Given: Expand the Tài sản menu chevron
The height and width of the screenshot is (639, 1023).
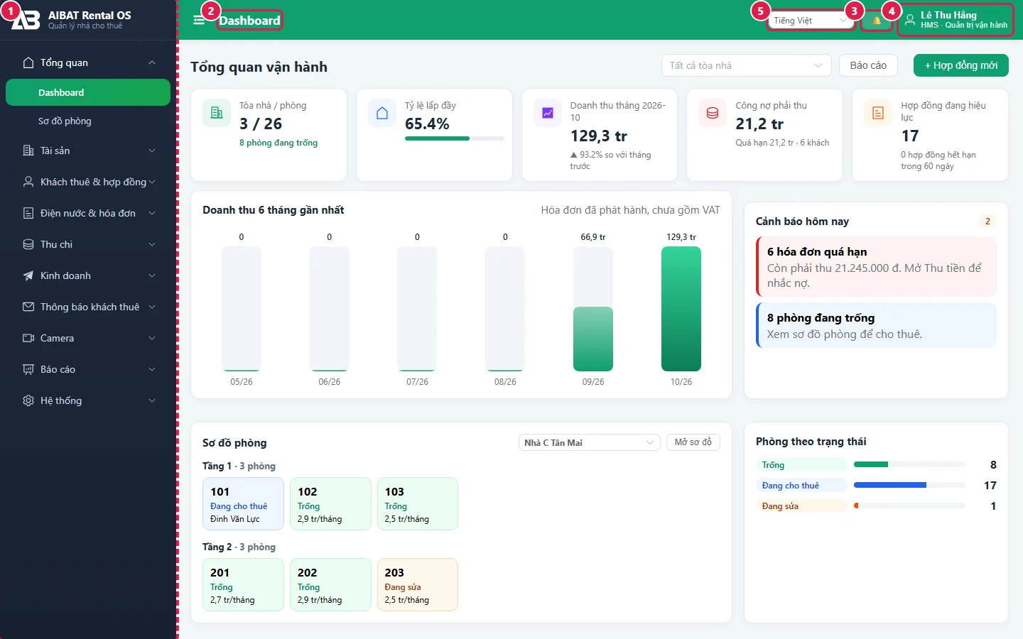Looking at the screenshot, I should click(x=152, y=151).
